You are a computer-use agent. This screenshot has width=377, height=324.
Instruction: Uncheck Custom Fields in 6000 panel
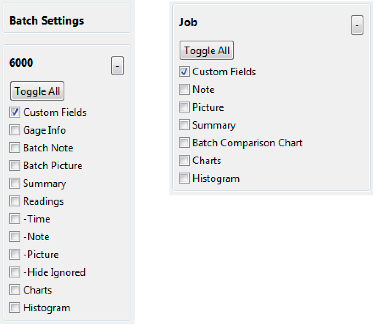click(15, 113)
